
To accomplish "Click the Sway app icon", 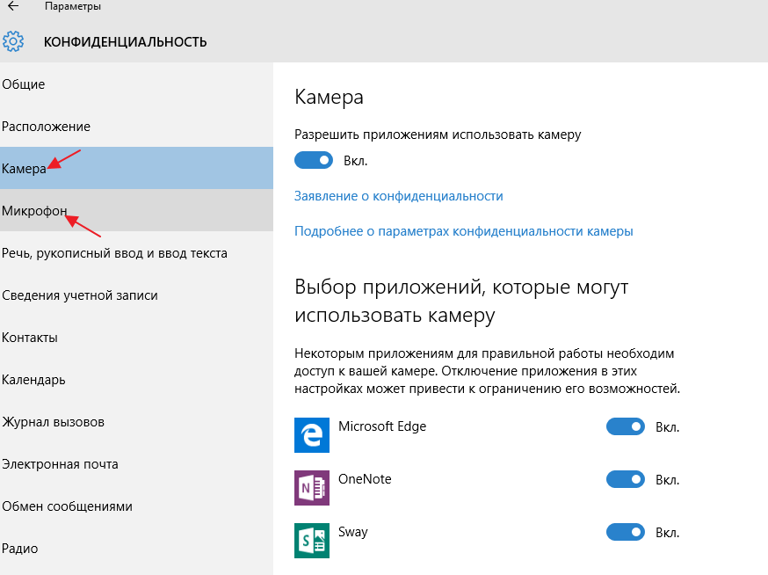I will point(312,540).
